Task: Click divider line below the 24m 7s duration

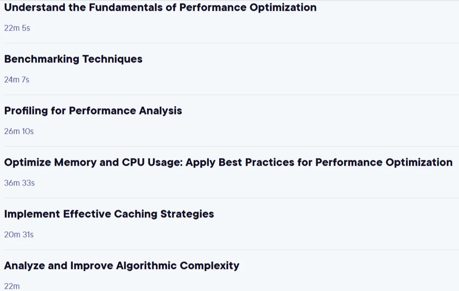Action: [231, 95]
